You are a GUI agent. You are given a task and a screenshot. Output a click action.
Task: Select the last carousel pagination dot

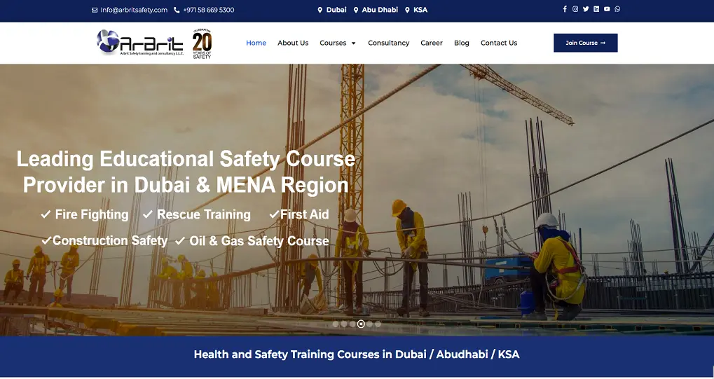pyautogui.click(x=378, y=324)
